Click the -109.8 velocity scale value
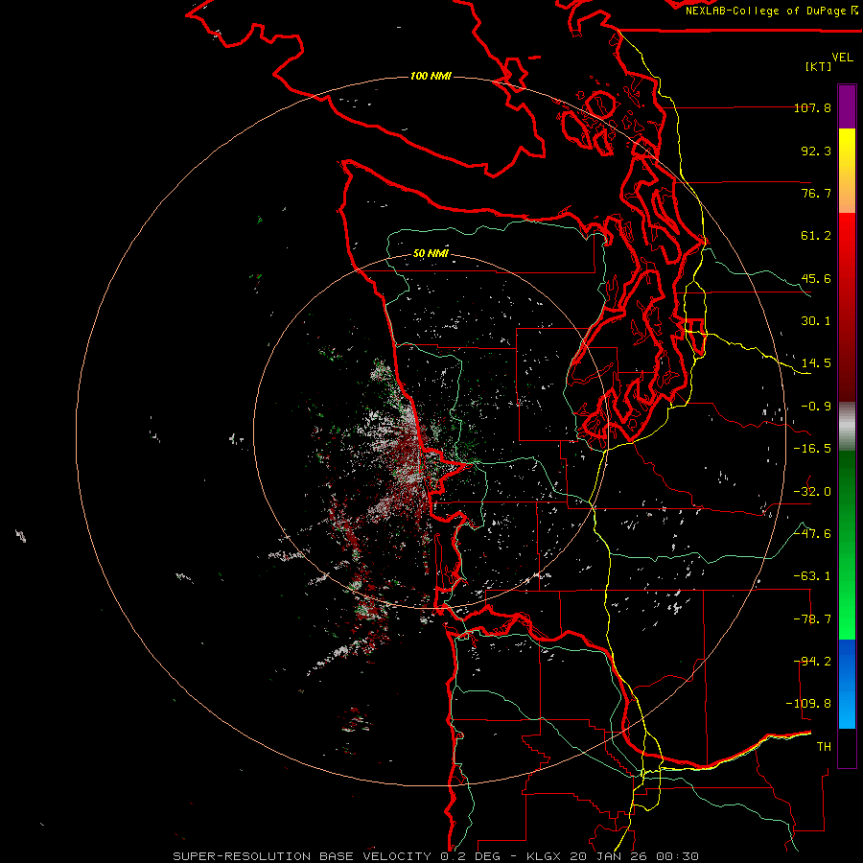The image size is (863, 863). coord(808,704)
